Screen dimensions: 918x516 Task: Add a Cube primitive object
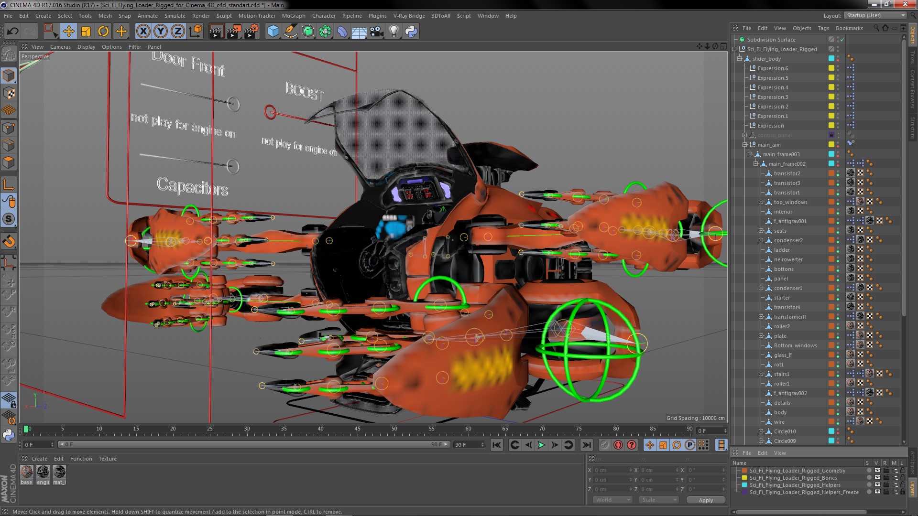point(273,32)
